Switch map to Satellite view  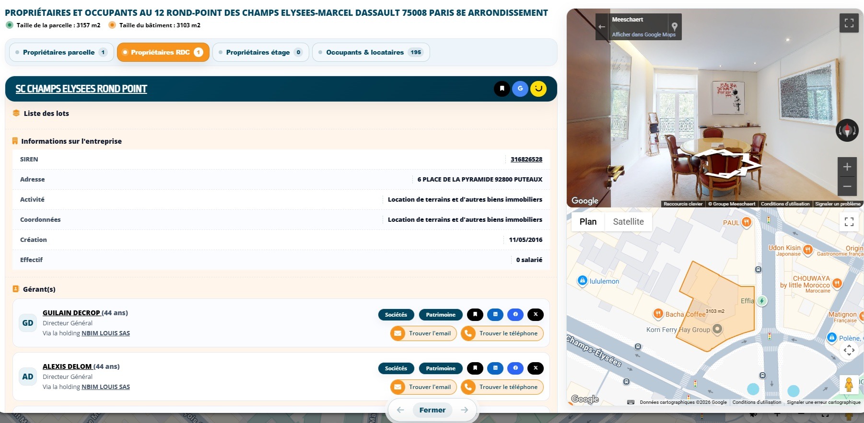click(x=628, y=222)
